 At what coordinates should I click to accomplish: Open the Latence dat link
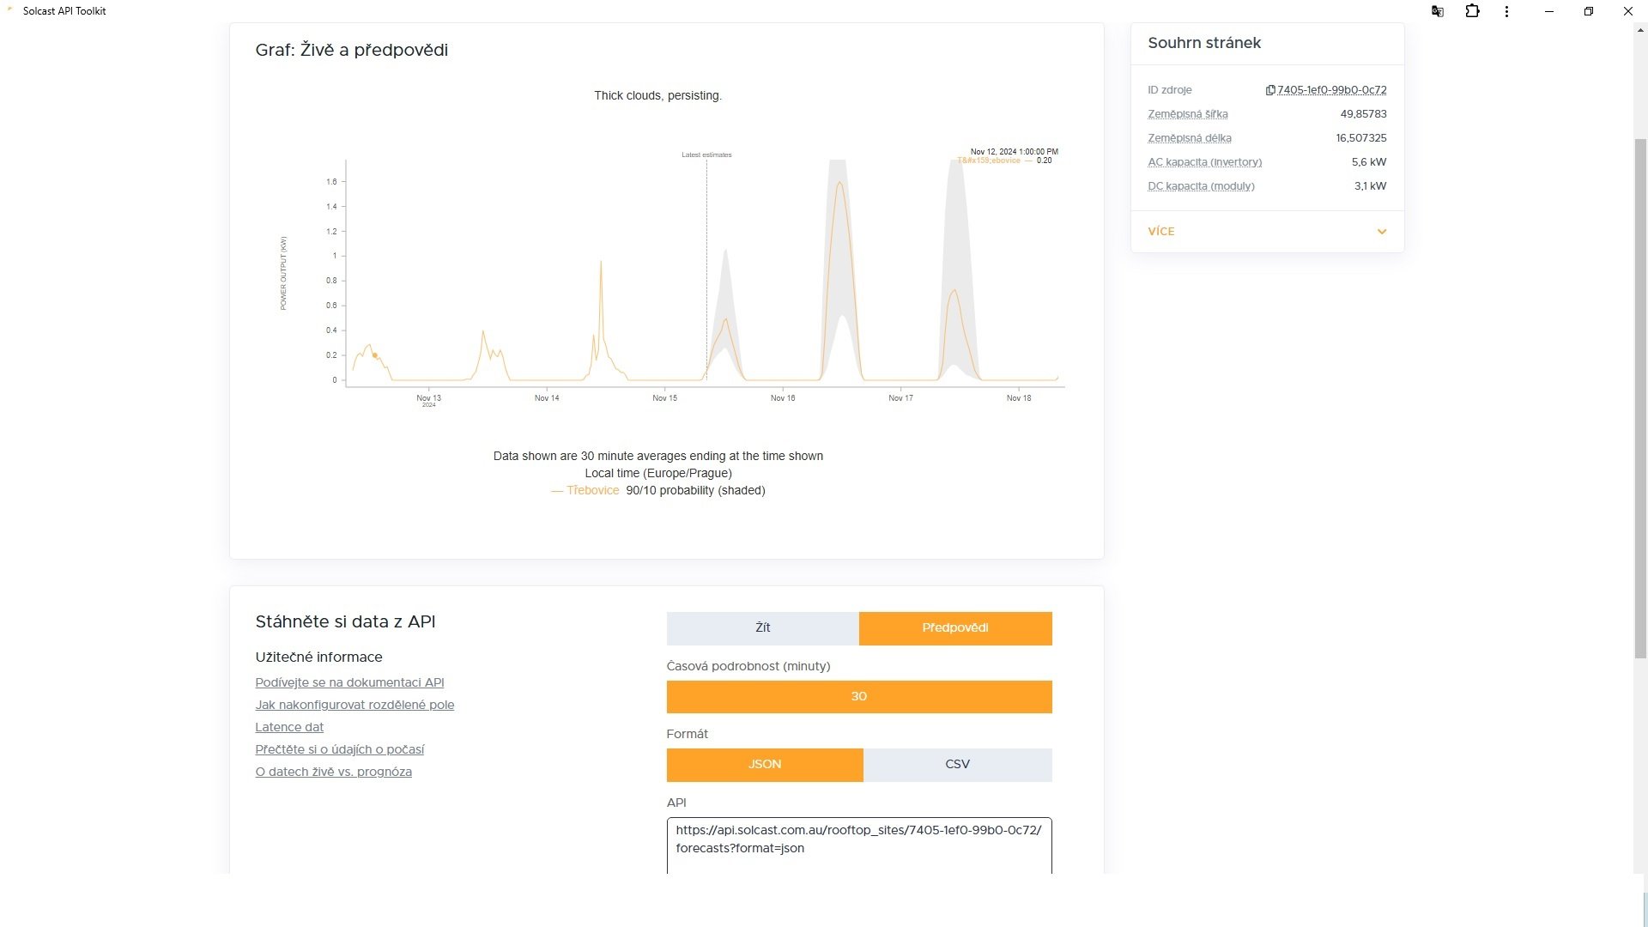click(x=289, y=727)
